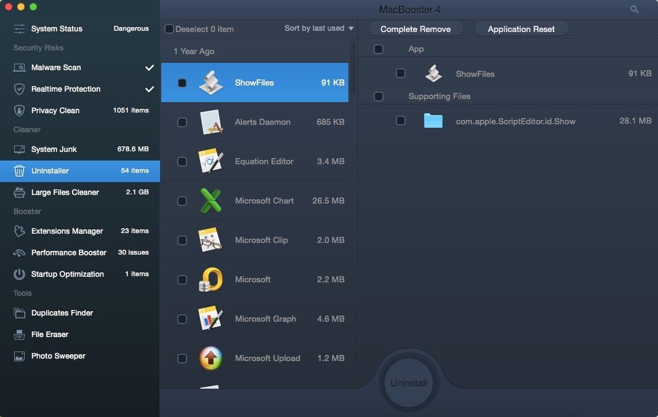
Task: Click the 1 Year Ago group header
Action: pos(194,51)
